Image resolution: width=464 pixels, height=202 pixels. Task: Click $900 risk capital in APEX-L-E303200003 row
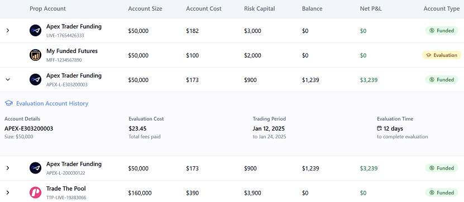pyautogui.click(x=250, y=80)
